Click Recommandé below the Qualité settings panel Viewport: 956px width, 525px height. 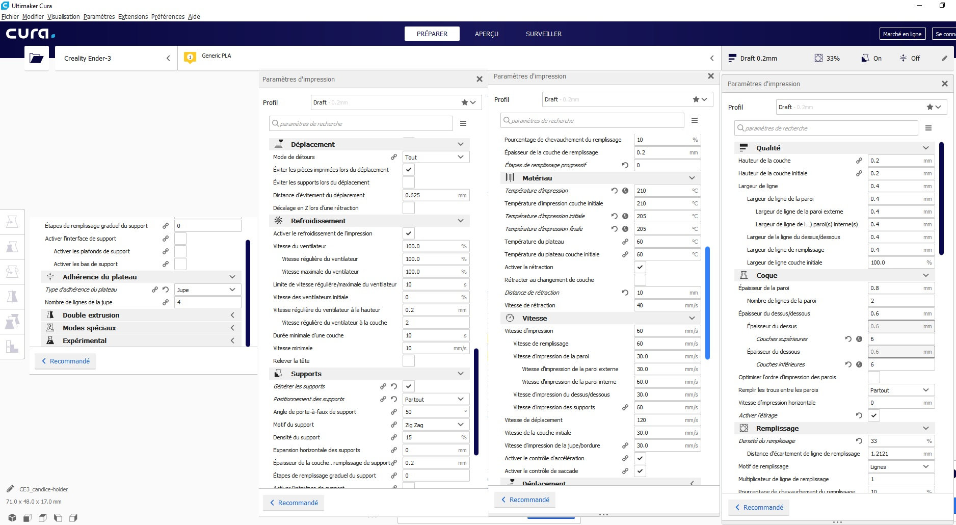click(758, 507)
